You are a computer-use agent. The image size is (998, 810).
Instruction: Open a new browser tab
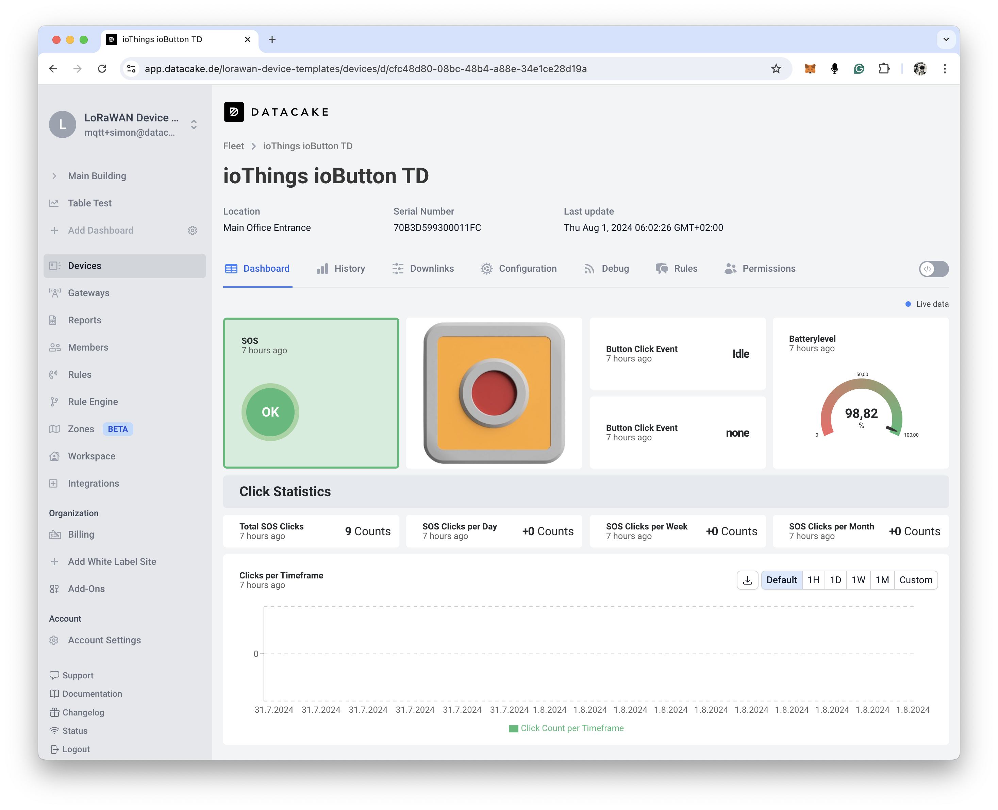[272, 39]
